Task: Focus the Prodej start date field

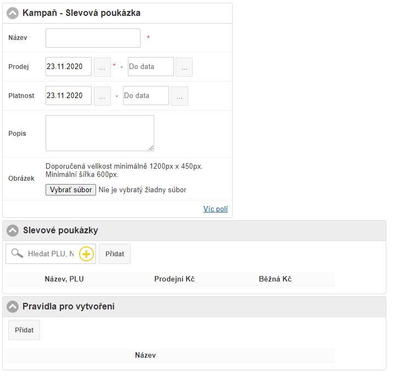Action: [x=69, y=67]
